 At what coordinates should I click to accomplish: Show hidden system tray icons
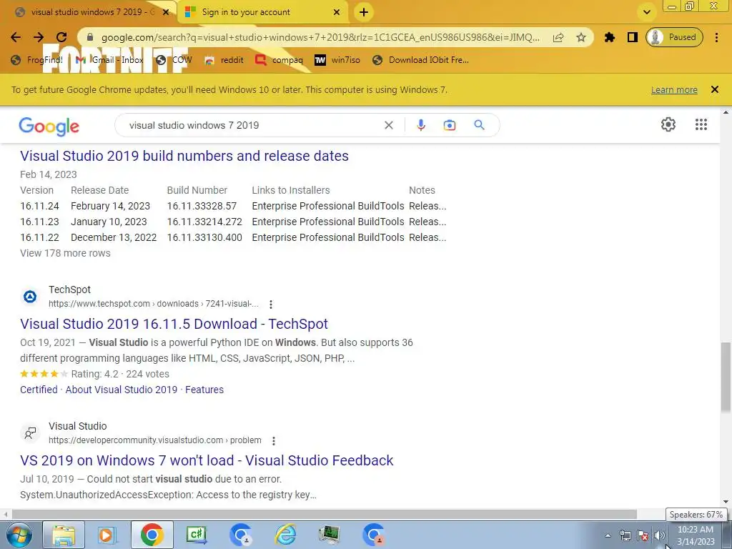point(608,536)
